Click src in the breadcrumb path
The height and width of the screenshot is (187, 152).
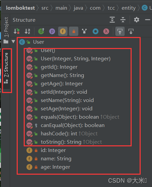(45, 8)
